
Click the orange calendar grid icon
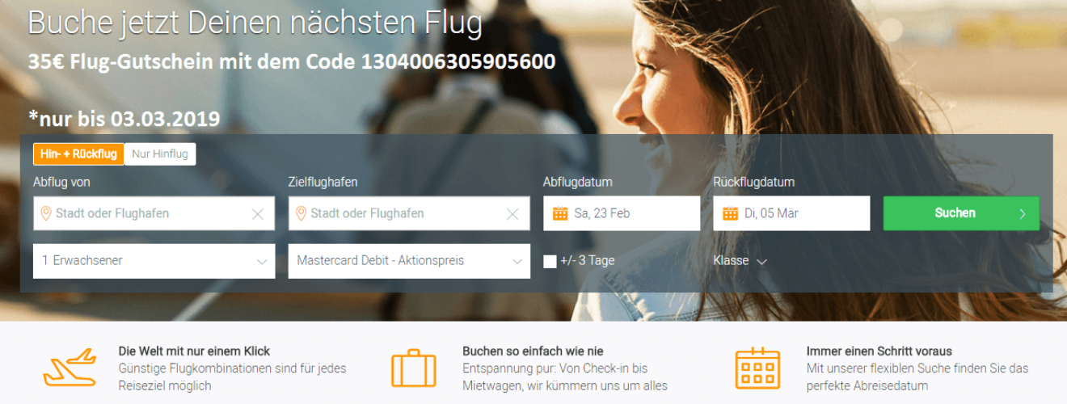(757, 368)
